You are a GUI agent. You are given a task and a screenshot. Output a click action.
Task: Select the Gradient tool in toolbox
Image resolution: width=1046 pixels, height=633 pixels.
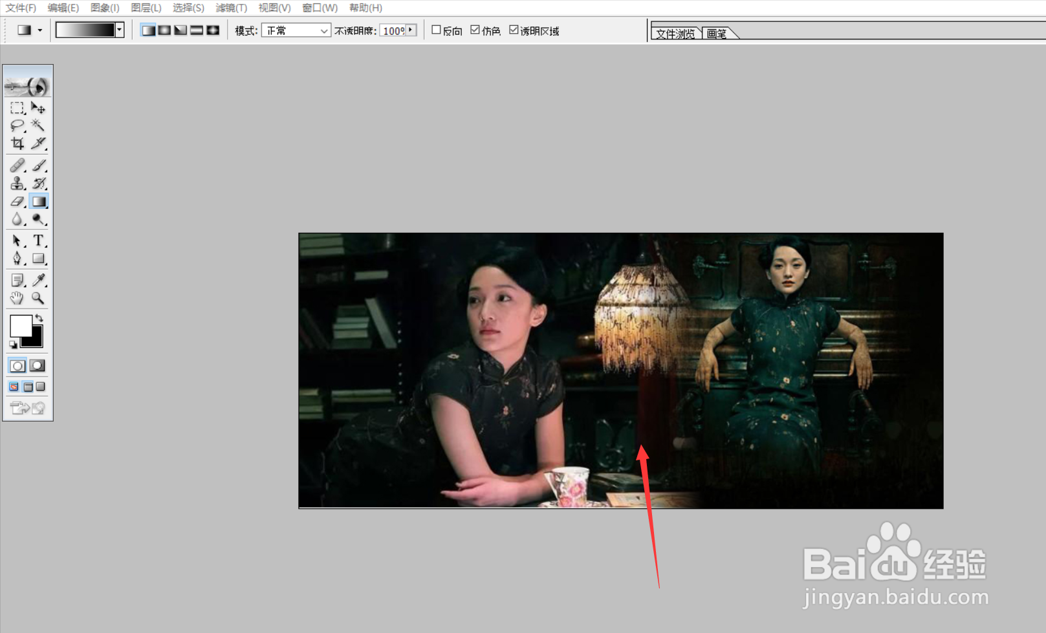click(x=38, y=202)
